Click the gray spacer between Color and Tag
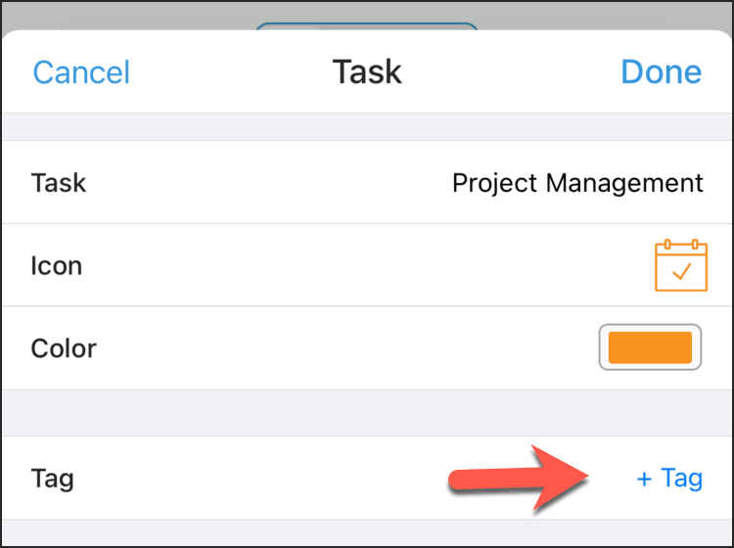Image resolution: width=734 pixels, height=548 pixels. tap(367, 413)
